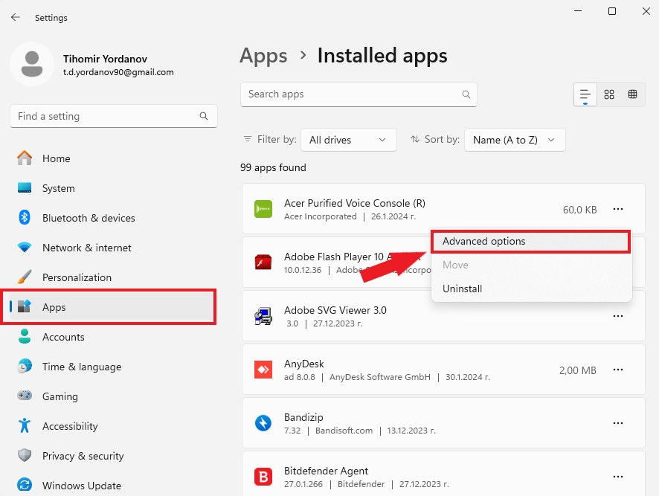Click the Privacy & security shield icon
Screen dimensions: 659x496
pos(25,455)
